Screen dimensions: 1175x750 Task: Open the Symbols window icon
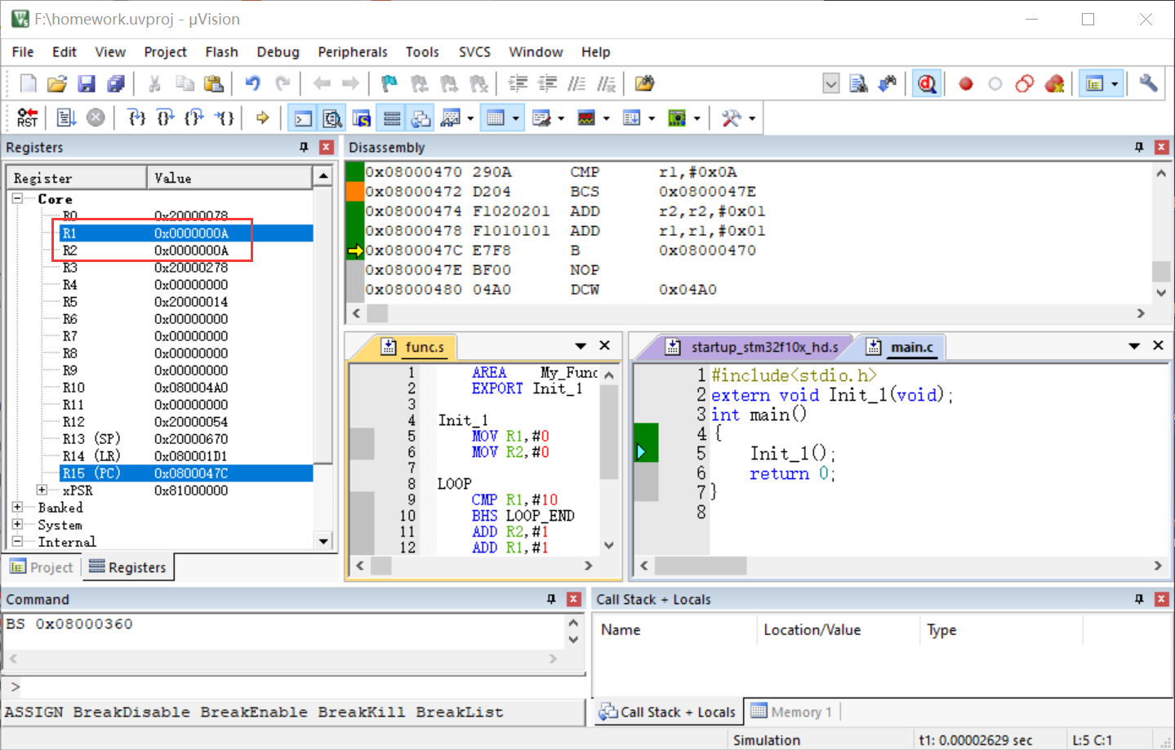[x=362, y=118]
